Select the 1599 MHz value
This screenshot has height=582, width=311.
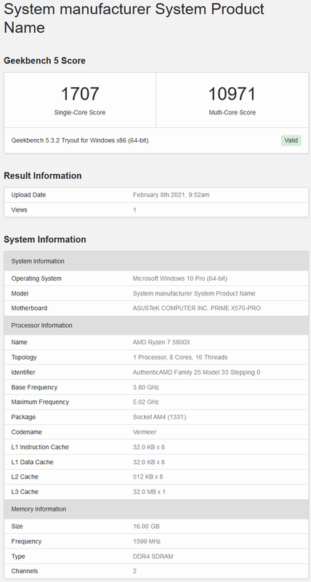(147, 541)
